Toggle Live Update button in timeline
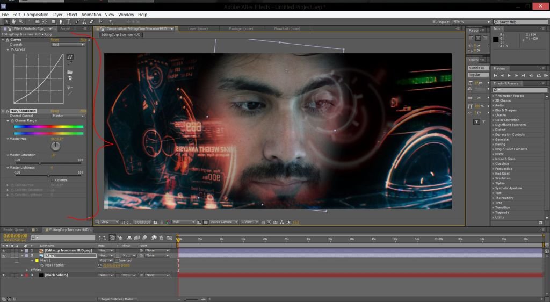 coord(112,238)
